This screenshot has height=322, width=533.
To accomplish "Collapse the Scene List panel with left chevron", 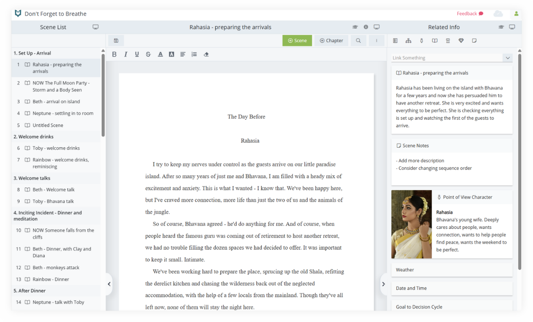I will (x=109, y=284).
